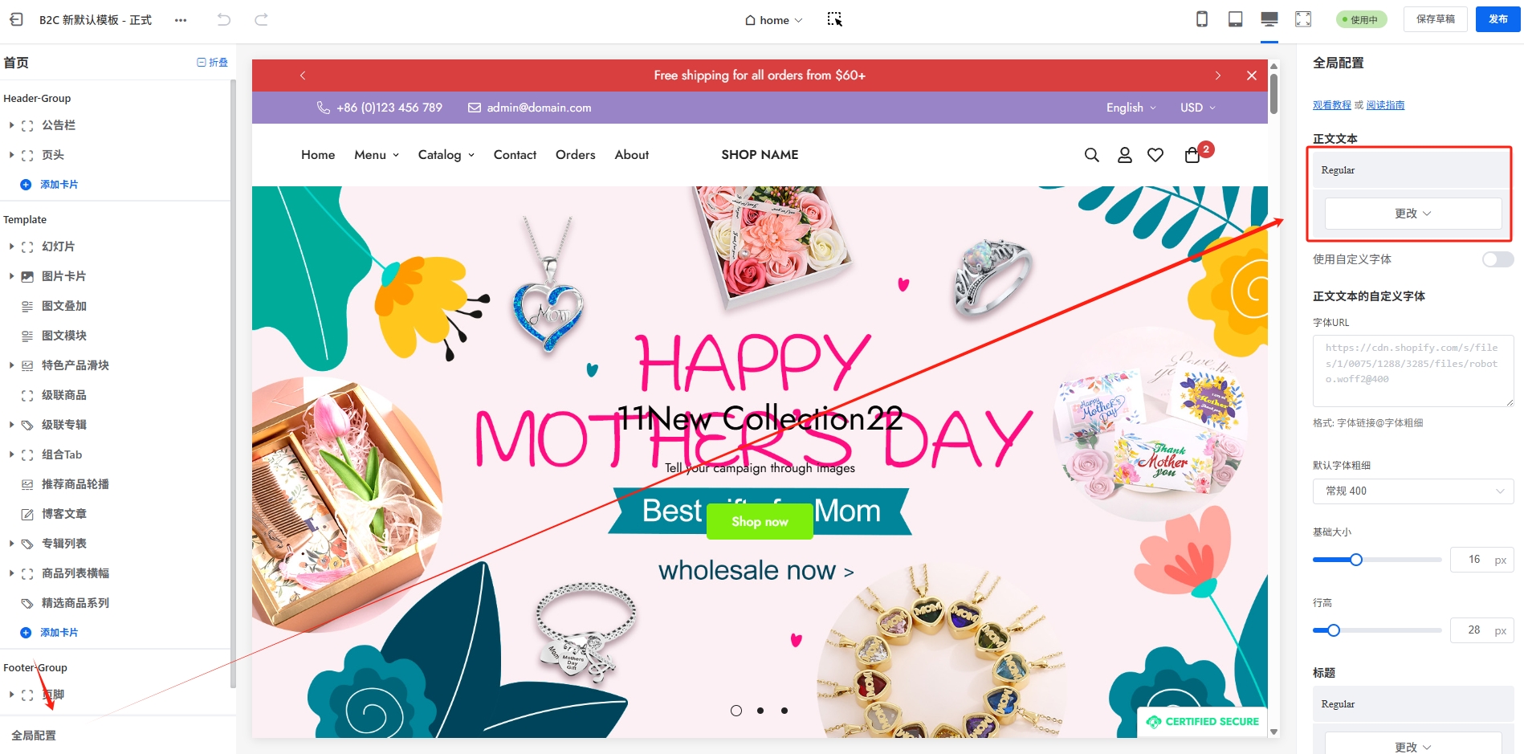Switch to tablet device preview

click(1236, 19)
